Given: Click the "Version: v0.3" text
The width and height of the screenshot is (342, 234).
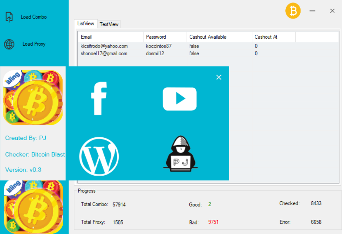Looking at the screenshot, I should (x=23, y=170).
